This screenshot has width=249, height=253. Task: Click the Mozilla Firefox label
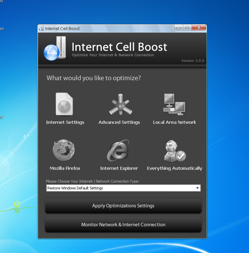(65, 168)
